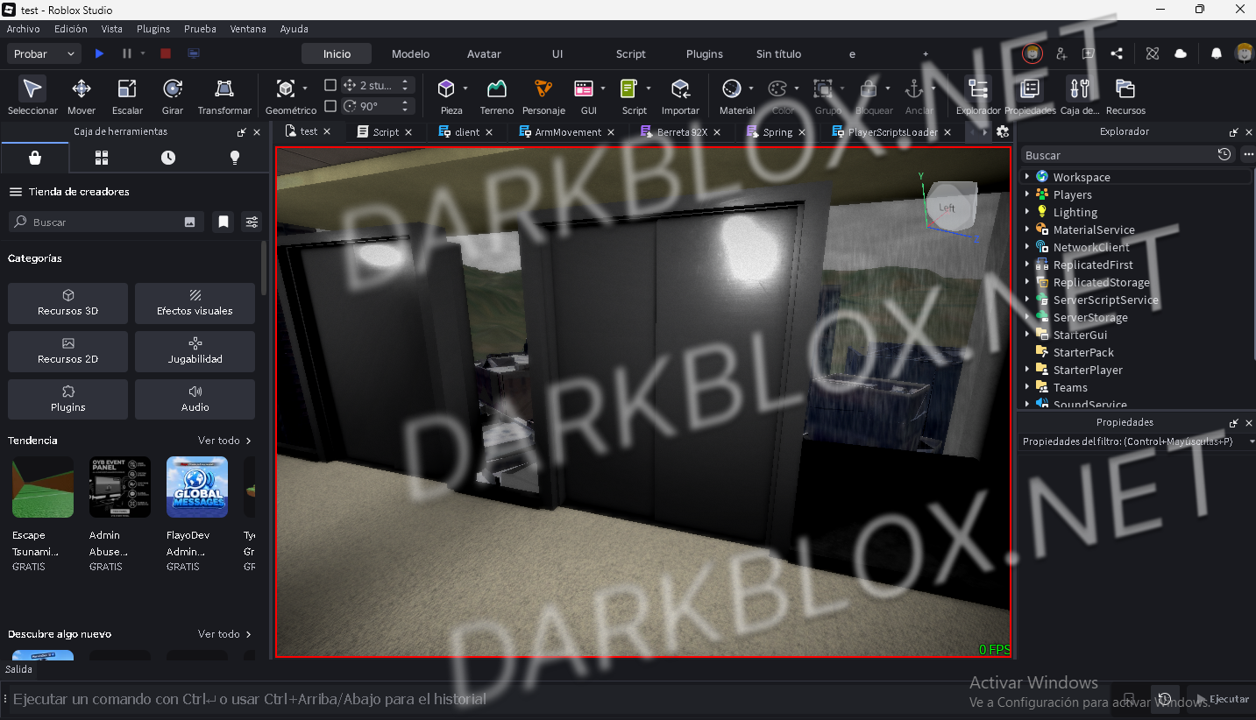Image resolution: width=1256 pixels, height=720 pixels.
Task: Toggle the 90° rotation snap checkbox
Action: [x=330, y=106]
